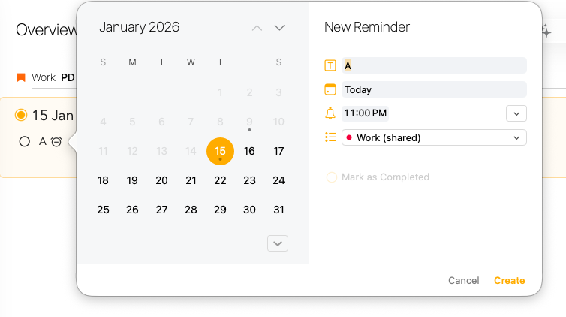Image resolution: width=566 pixels, height=317 pixels.
Task: Click the bell alarm icon
Action: coord(330,113)
